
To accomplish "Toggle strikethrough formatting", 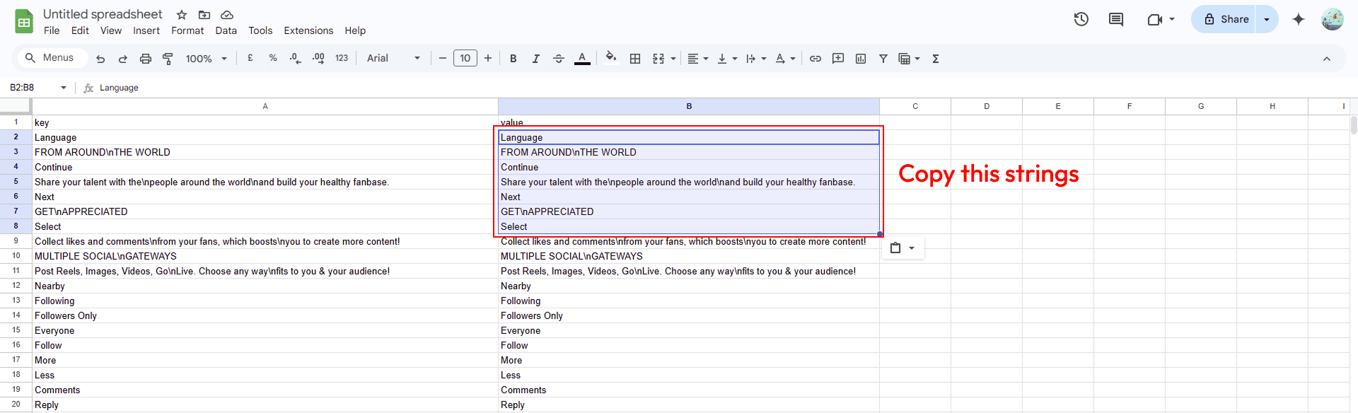I will point(559,59).
